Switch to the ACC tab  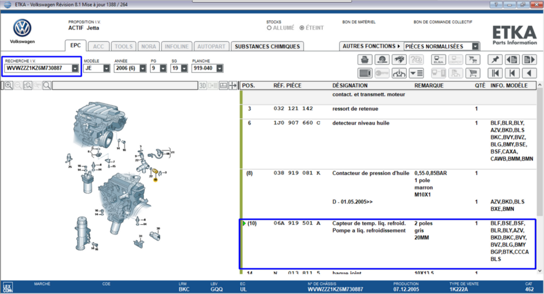tap(98, 47)
